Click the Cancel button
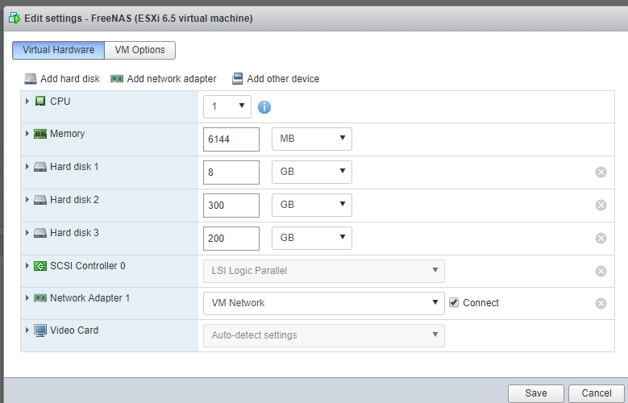The height and width of the screenshot is (403, 628). tap(597, 393)
